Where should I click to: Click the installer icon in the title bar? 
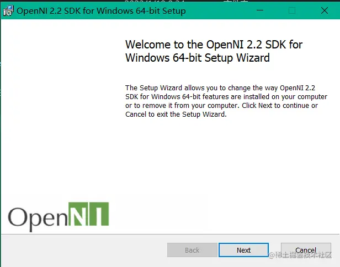8,11
